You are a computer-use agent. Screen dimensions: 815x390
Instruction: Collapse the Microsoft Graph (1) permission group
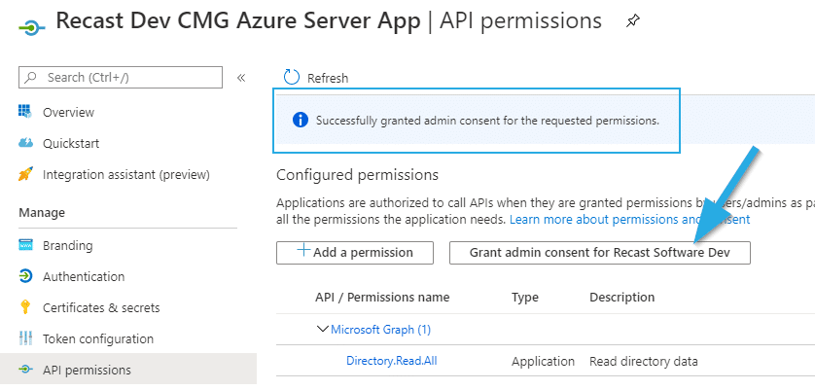pyautogui.click(x=323, y=329)
